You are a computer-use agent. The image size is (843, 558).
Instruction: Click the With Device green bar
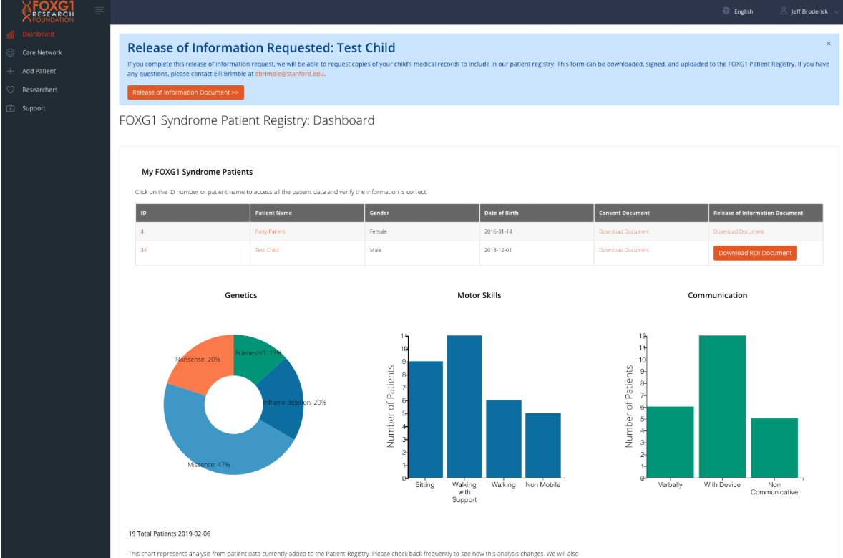(x=722, y=406)
